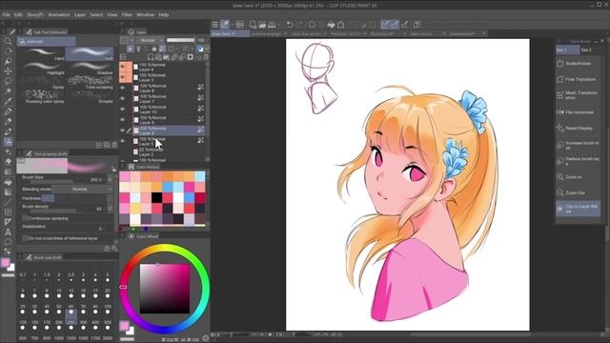The height and width of the screenshot is (343, 610).
Task: Open Brush Size dynamics button
Action: [x=111, y=179]
